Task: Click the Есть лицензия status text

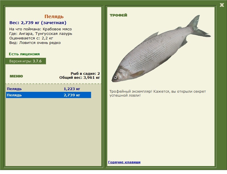Action: (24, 54)
